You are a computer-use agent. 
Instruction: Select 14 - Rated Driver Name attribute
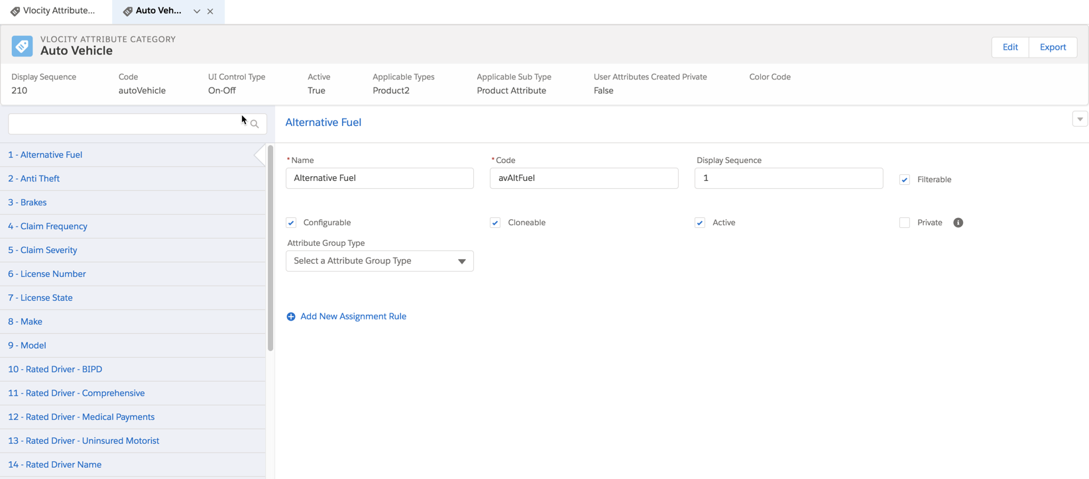(133, 465)
